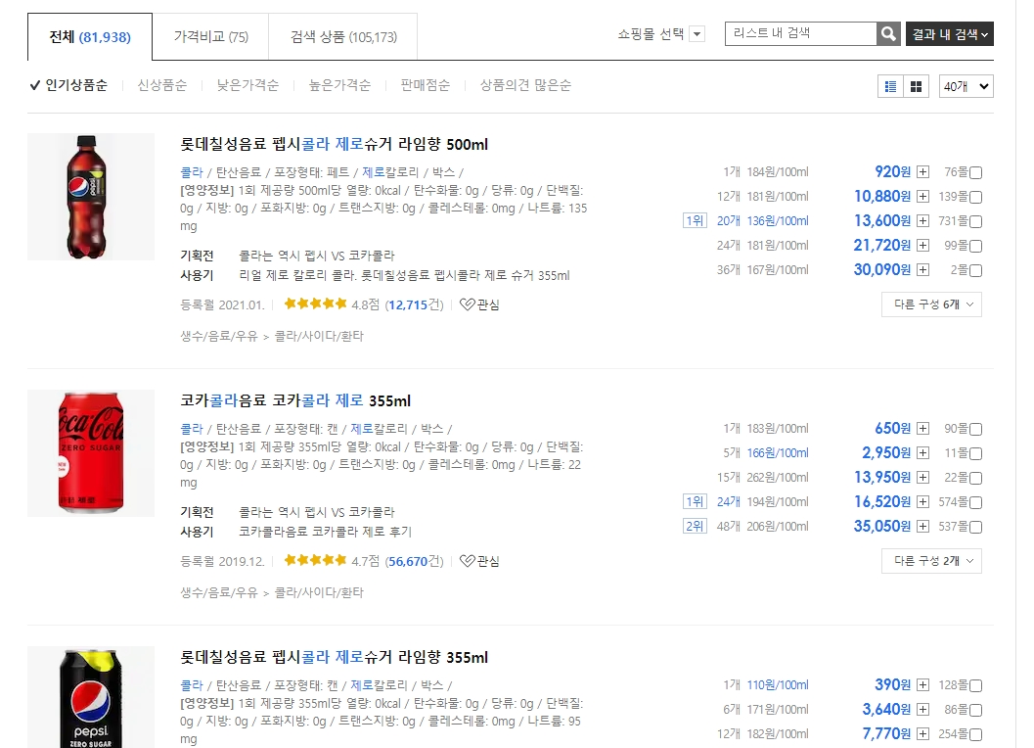Open 코카콜라 제로 355ml product title

pyautogui.click(x=295, y=400)
